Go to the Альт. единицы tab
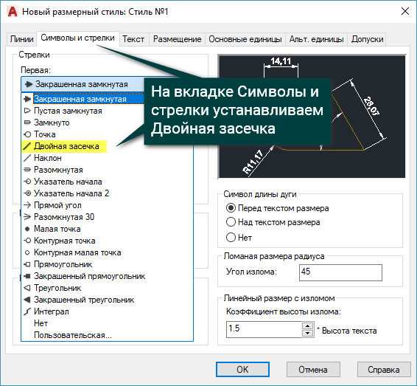 click(x=316, y=39)
